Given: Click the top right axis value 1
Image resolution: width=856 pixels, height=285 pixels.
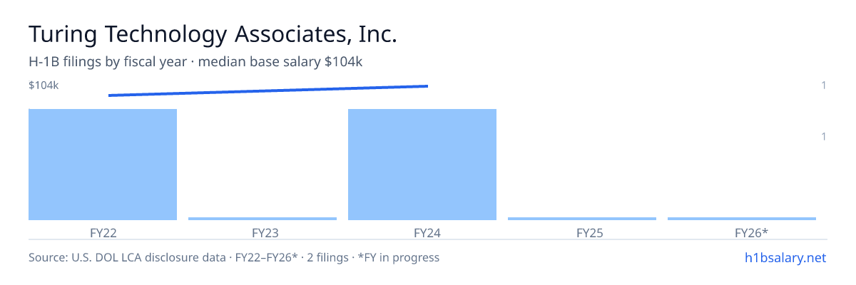Looking at the screenshot, I should tap(824, 85).
